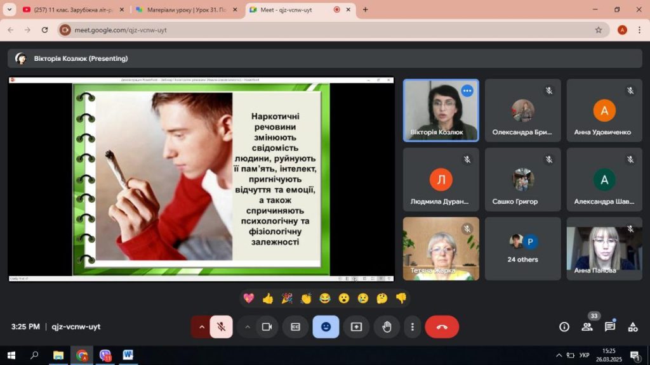Unmute the microphone in Meet
Screen dimensions: 650x365
coord(221,327)
